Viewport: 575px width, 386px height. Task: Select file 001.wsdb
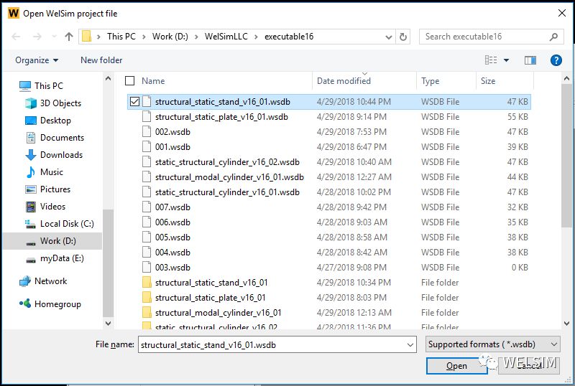[329, 147]
